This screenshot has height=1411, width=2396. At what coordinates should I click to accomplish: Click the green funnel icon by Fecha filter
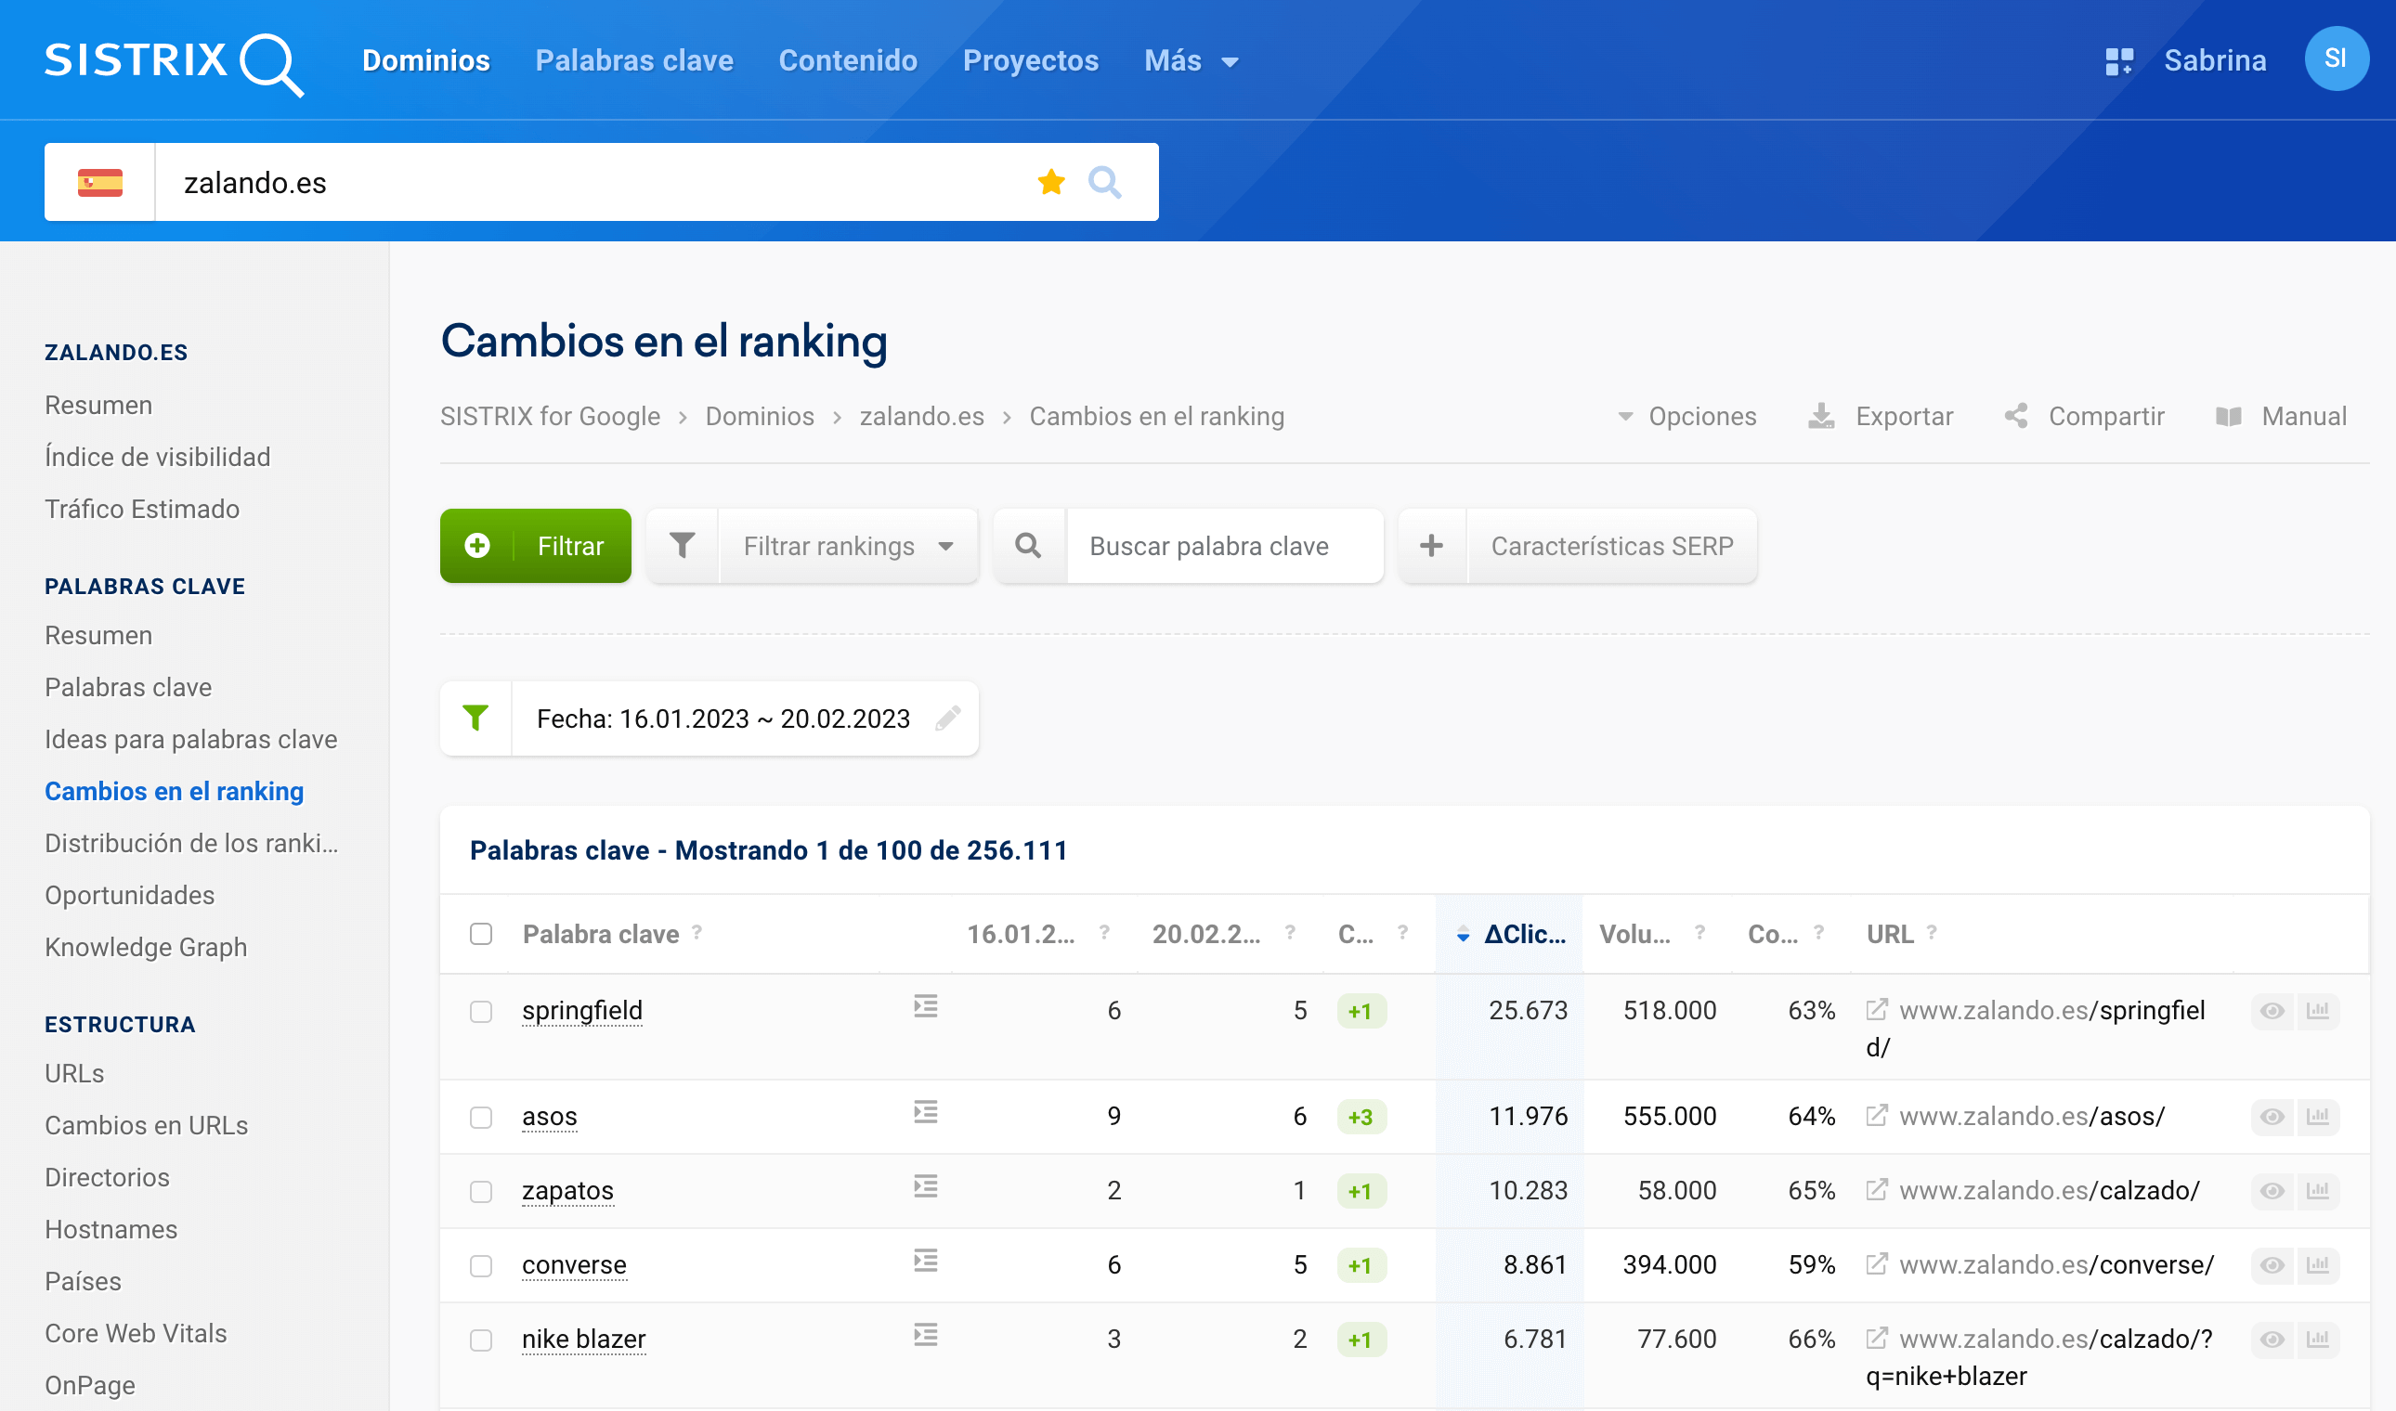(x=475, y=718)
